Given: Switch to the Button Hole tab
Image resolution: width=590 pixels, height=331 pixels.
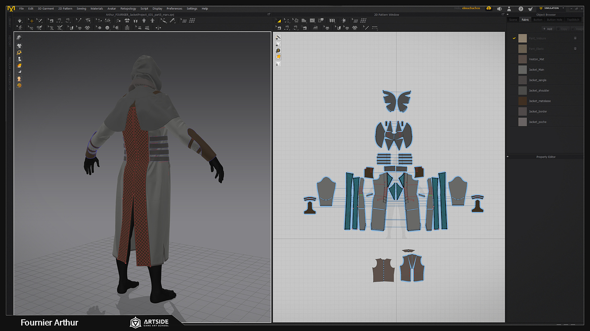Looking at the screenshot, I should click(555, 20).
